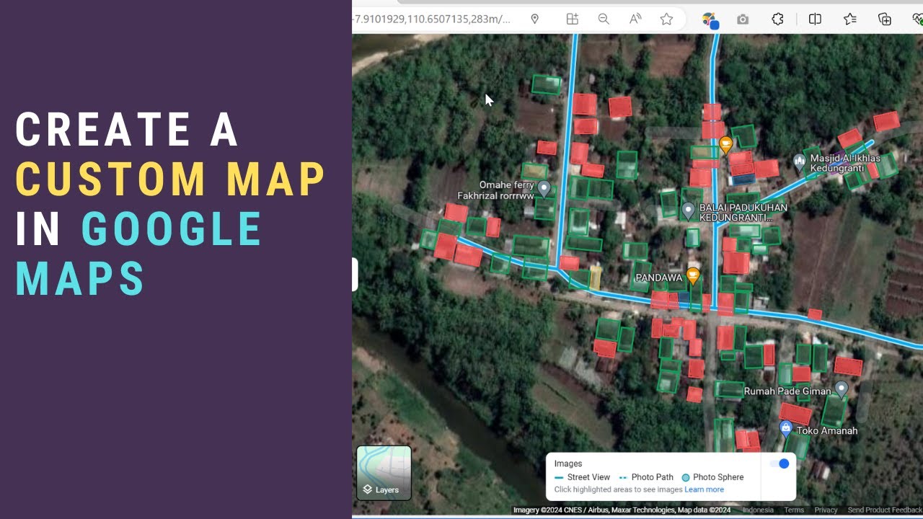Open split screen view icon
Image resolution: width=923 pixels, height=519 pixels.
(x=815, y=19)
